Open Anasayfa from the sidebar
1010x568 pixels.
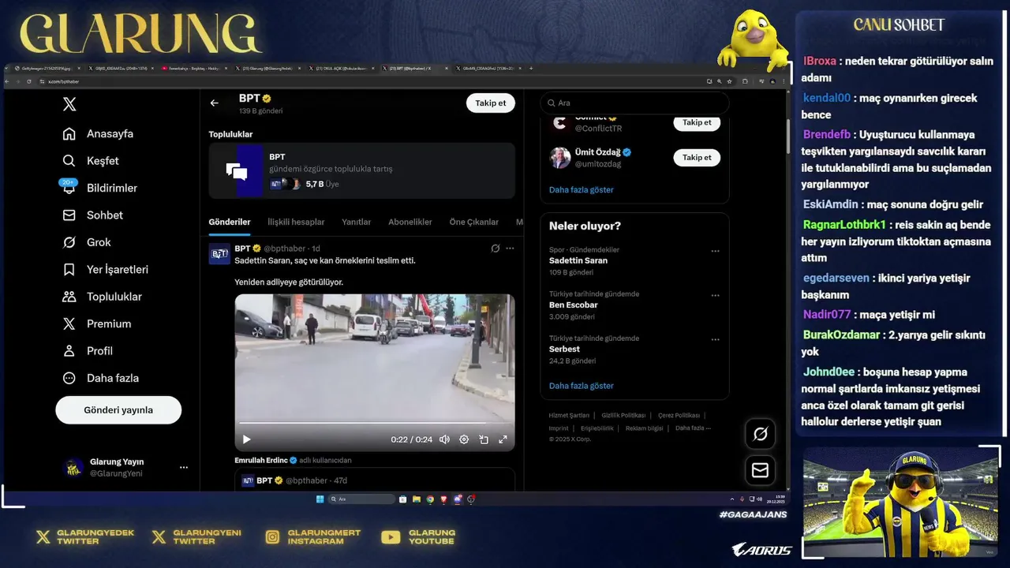point(99,133)
